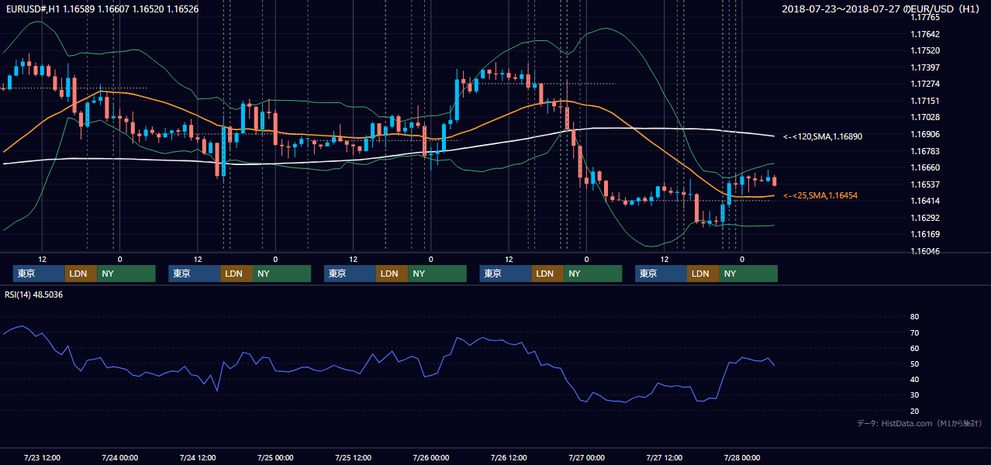Click the RSI level 20 label
This screenshot has width=991, height=465.
coord(915,411)
